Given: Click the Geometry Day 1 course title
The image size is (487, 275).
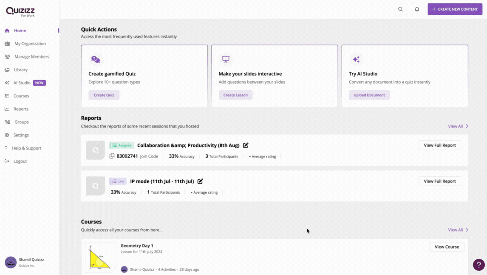Looking at the screenshot, I should coord(137,246).
